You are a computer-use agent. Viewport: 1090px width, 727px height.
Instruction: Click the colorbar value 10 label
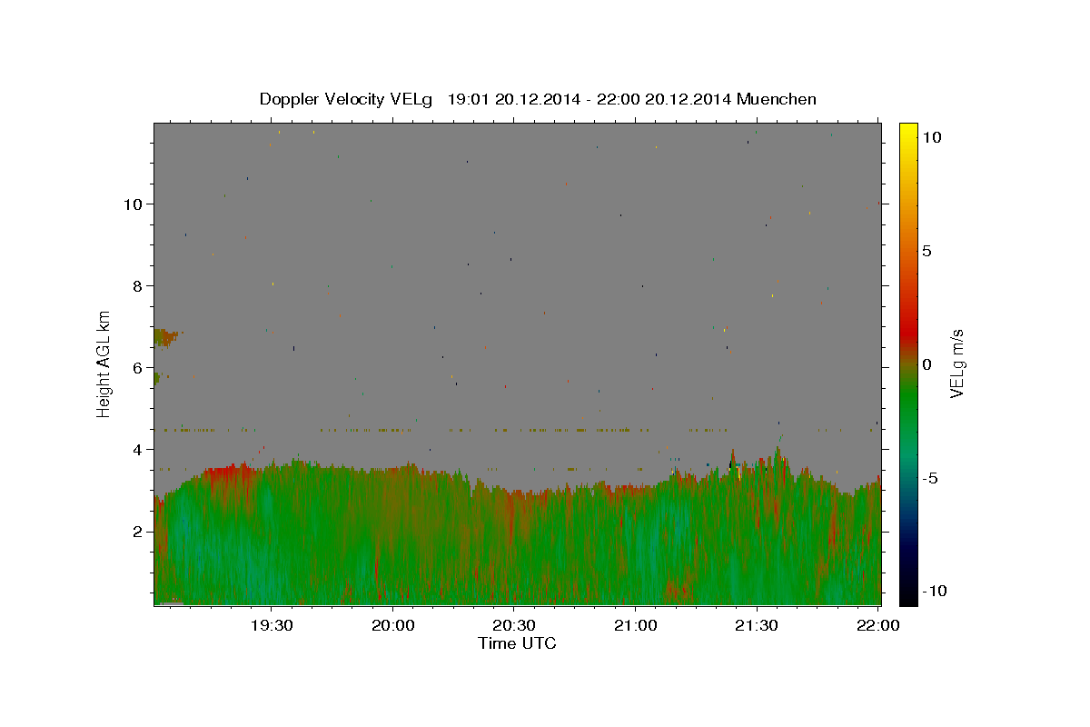point(930,137)
